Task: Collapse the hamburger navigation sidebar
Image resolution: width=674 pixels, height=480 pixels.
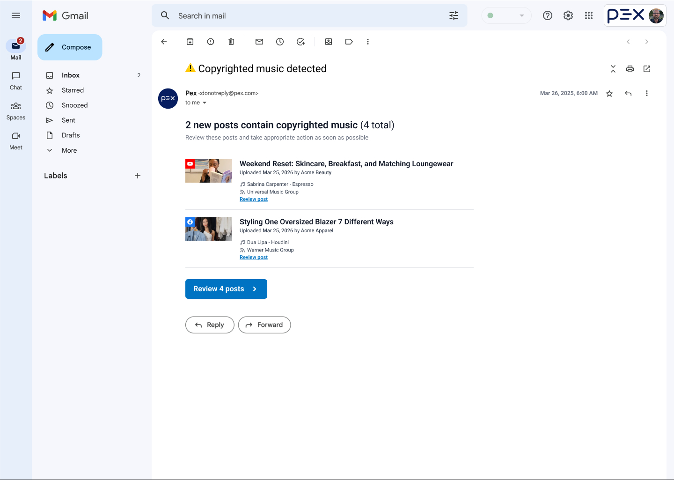Action: click(16, 15)
